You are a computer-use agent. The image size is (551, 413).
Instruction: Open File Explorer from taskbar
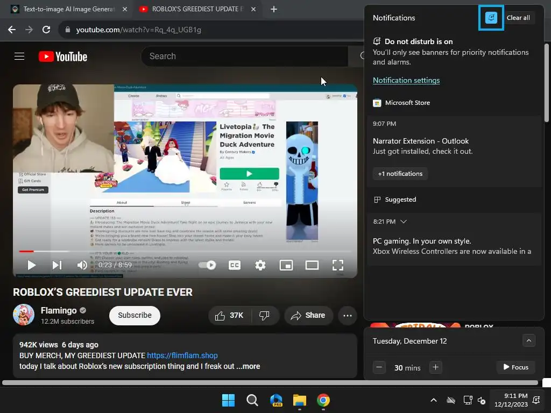pos(300,400)
